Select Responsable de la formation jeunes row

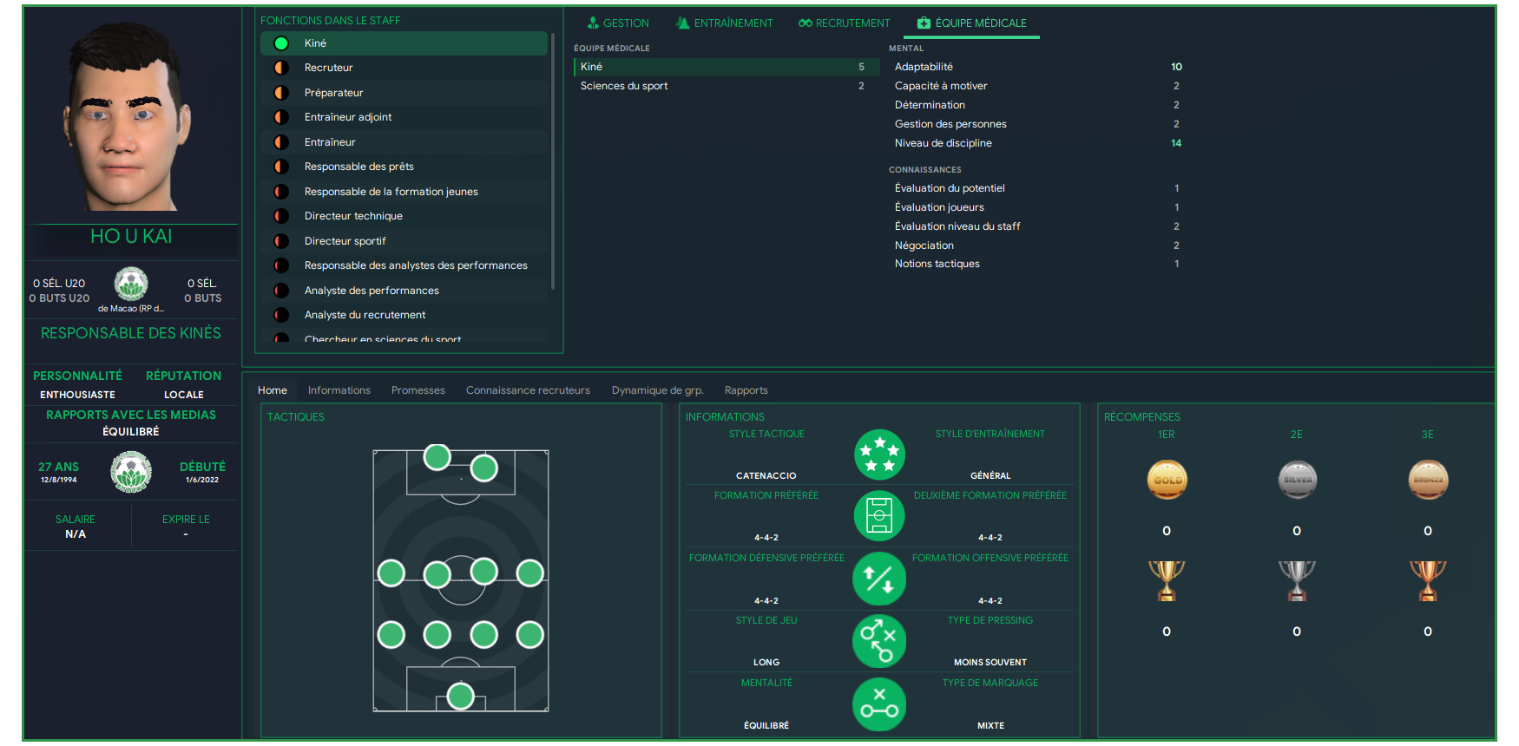(x=404, y=192)
